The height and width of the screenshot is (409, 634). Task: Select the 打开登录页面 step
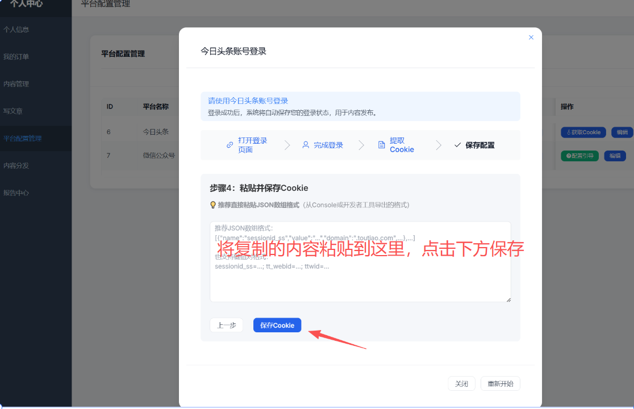pyautogui.click(x=247, y=145)
